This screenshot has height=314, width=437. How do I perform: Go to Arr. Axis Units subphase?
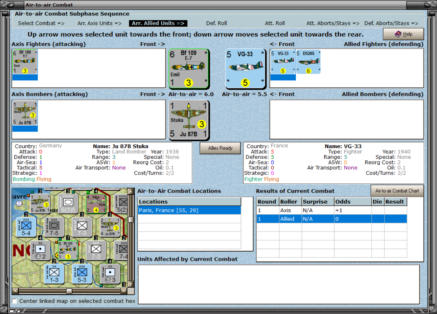click(100, 23)
